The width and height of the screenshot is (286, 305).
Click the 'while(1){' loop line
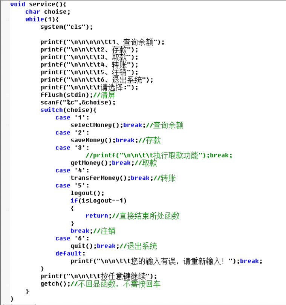[x=42, y=20]
